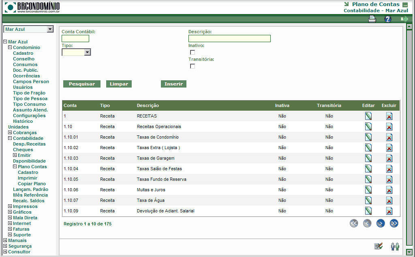Viewport: 415px width, 257px height.
Task: Click the scrollbar down arrow
Action: (x=409, y=252)
